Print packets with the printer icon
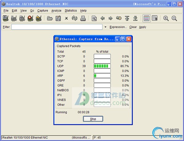Image resolution: width=184 pixels, height=141 pixels. tap(83, 18)
